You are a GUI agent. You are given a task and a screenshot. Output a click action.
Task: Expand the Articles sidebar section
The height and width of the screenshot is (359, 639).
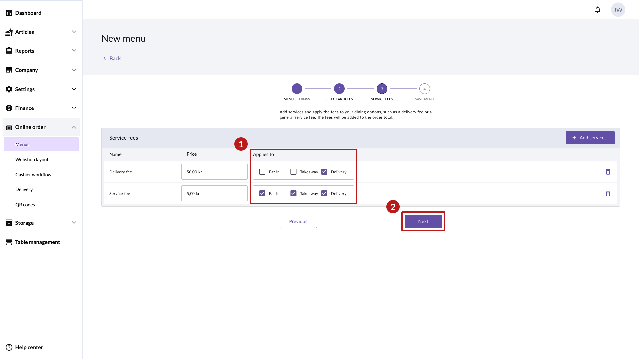[74, 32]
